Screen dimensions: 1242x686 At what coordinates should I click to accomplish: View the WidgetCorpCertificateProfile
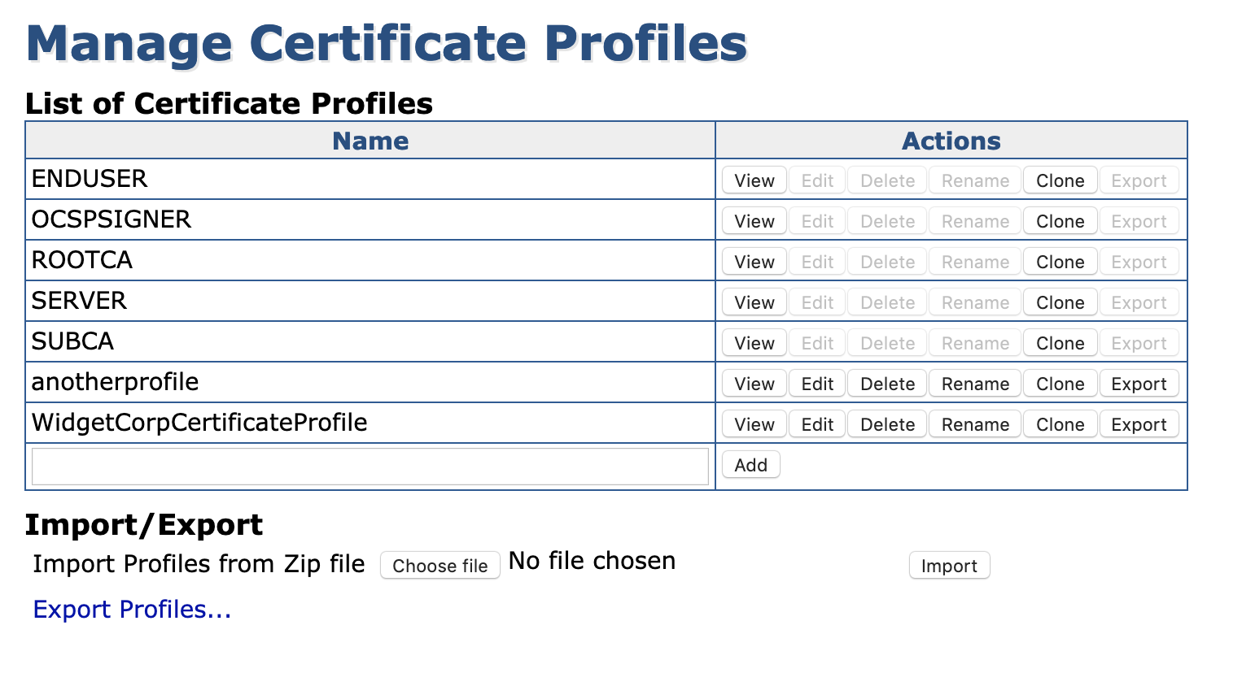[753, 423]
